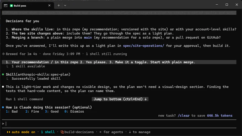Click Jump to bottom button
This screenshot has width=242, height=136.
(x=120, y=99)
